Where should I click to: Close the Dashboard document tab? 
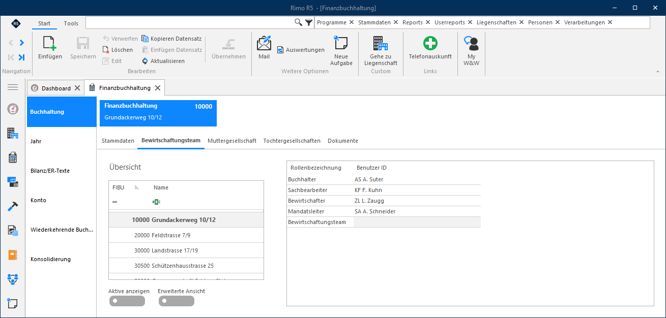coord(77,88)
